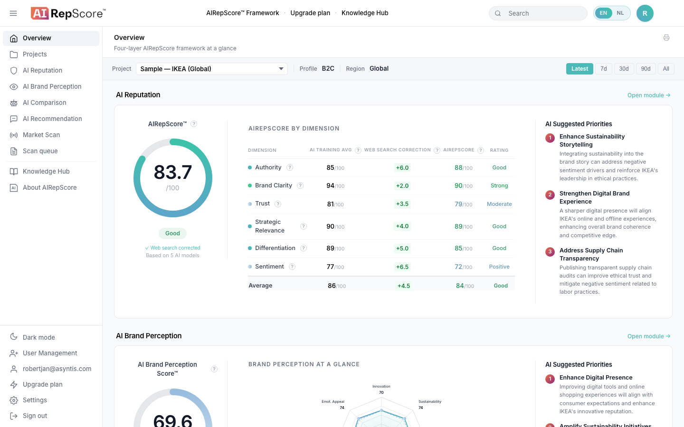Click AI Brand Perception Score help icon
Screen dimensions: 684x427
click(x=214, y=369)
